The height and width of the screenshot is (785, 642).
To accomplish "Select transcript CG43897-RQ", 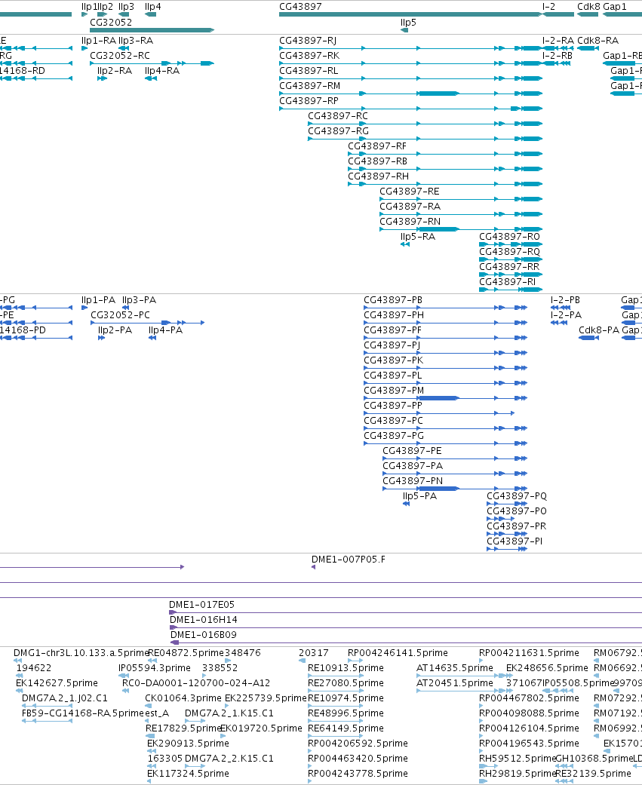I will pos(511,259).
